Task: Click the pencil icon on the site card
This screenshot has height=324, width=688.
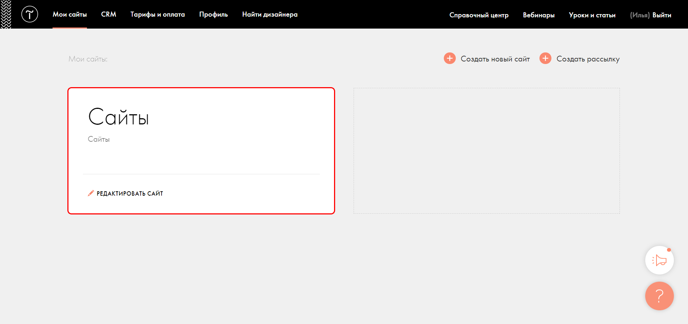Action: [x=91, y=193]
